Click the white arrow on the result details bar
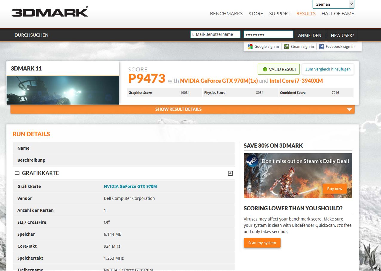 [x=349, y=109]
